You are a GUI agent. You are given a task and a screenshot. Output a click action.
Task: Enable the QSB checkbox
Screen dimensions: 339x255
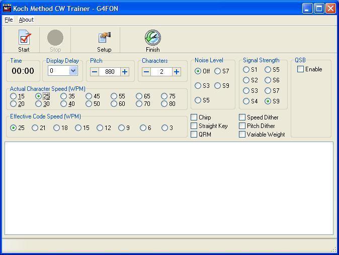(301, 69)
